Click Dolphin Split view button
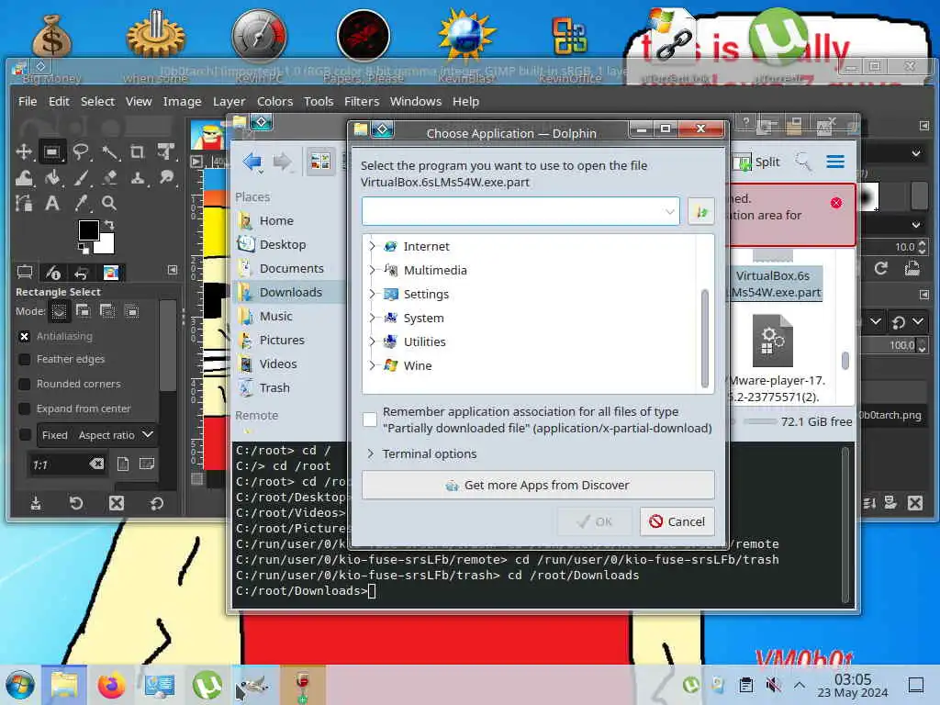The image size is (940, 705). [x=756, y=162]
